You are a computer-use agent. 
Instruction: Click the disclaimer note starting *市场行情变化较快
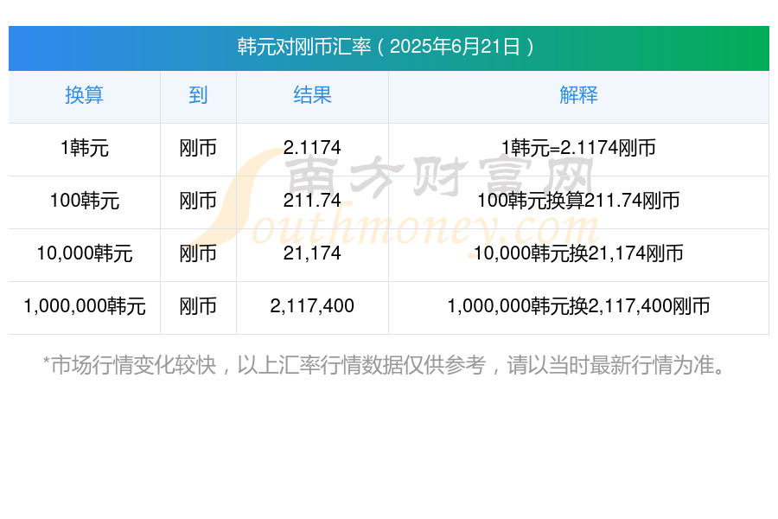point(385,366)
